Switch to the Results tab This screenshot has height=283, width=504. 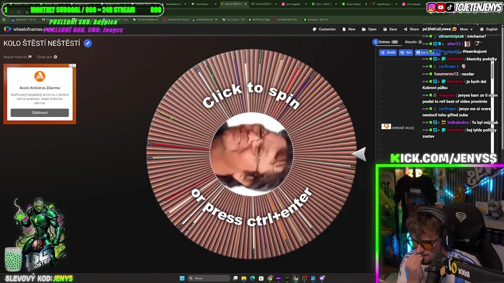pos(413,42)
